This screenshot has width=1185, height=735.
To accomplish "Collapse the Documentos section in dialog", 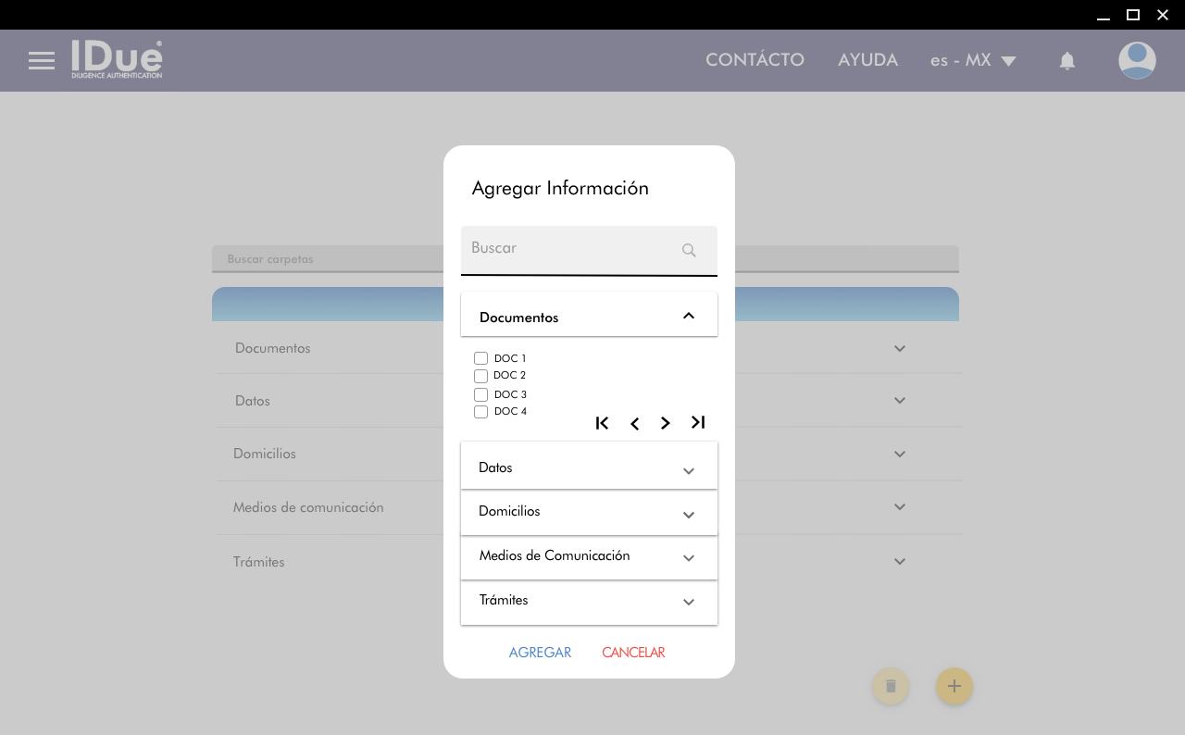I will 688,316.
